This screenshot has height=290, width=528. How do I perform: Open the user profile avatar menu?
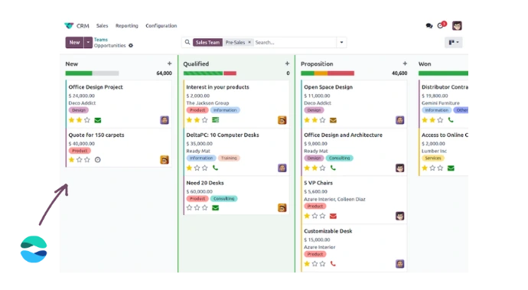[457, 25]
